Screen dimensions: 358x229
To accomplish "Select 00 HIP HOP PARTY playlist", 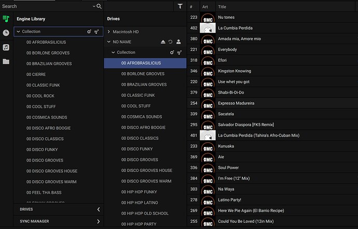I will 139,224.
